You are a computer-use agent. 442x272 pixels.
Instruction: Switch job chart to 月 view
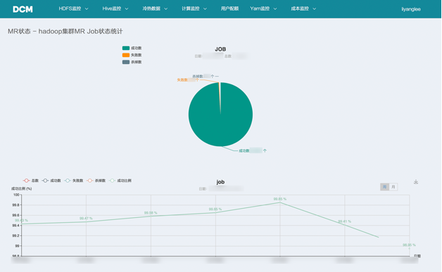pos(393,187)
